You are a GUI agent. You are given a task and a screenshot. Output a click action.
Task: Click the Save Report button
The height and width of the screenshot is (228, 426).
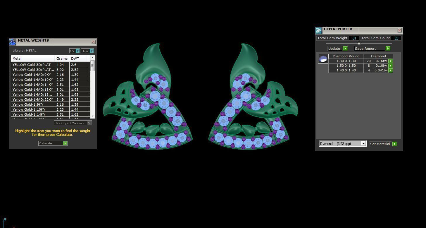[x=372, y=49]
